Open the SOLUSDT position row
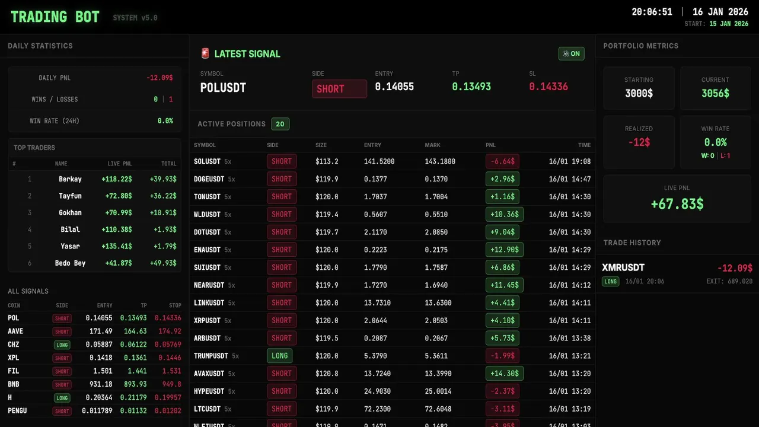Image resolution: width=759 pixels, height=427 pixels. [393, 161]
